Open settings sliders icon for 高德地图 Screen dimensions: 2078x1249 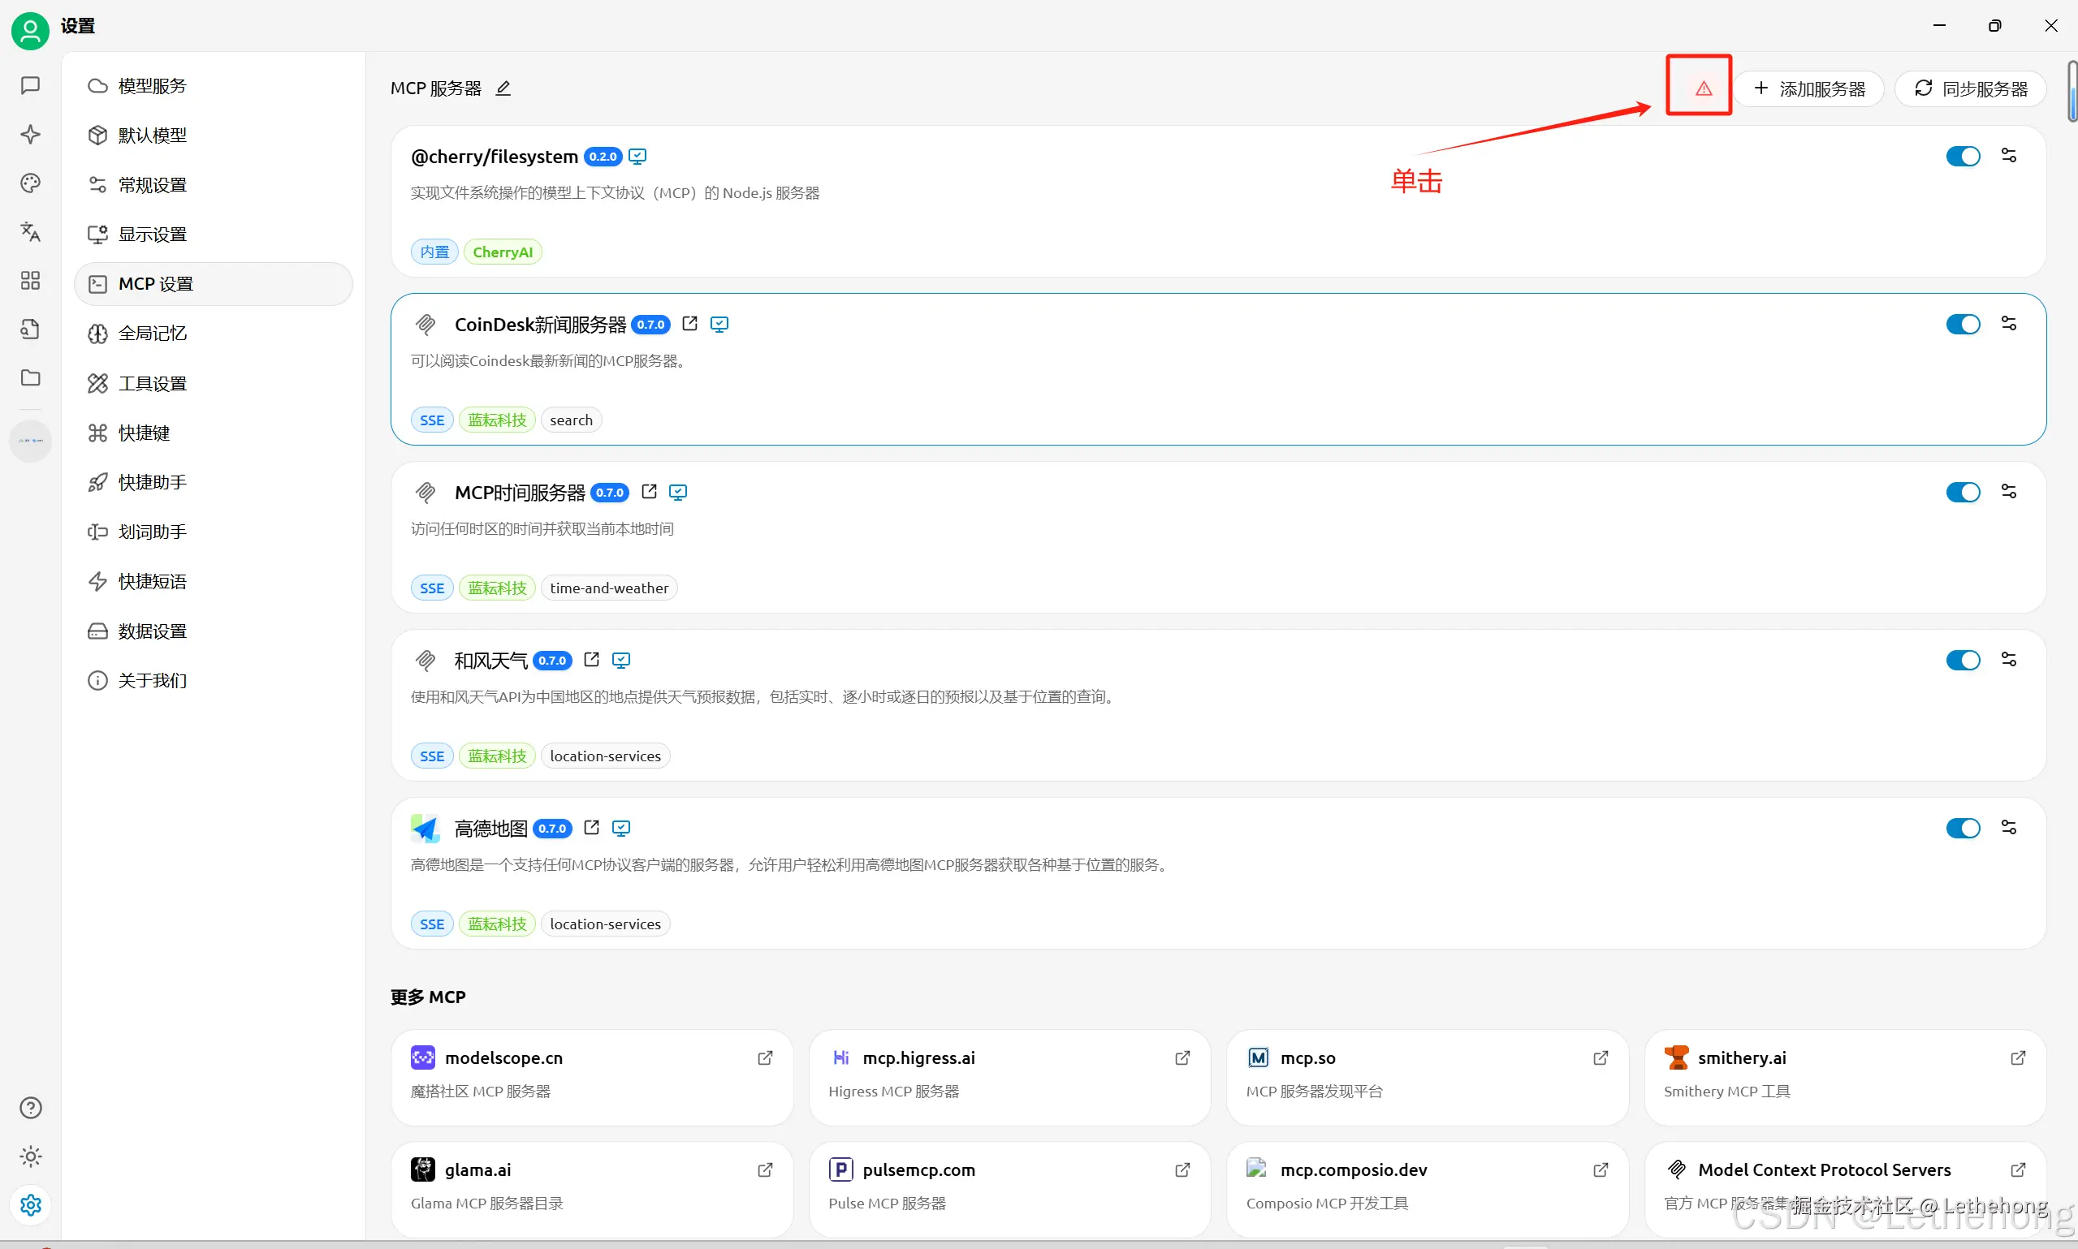click(x=2008, y=827)
